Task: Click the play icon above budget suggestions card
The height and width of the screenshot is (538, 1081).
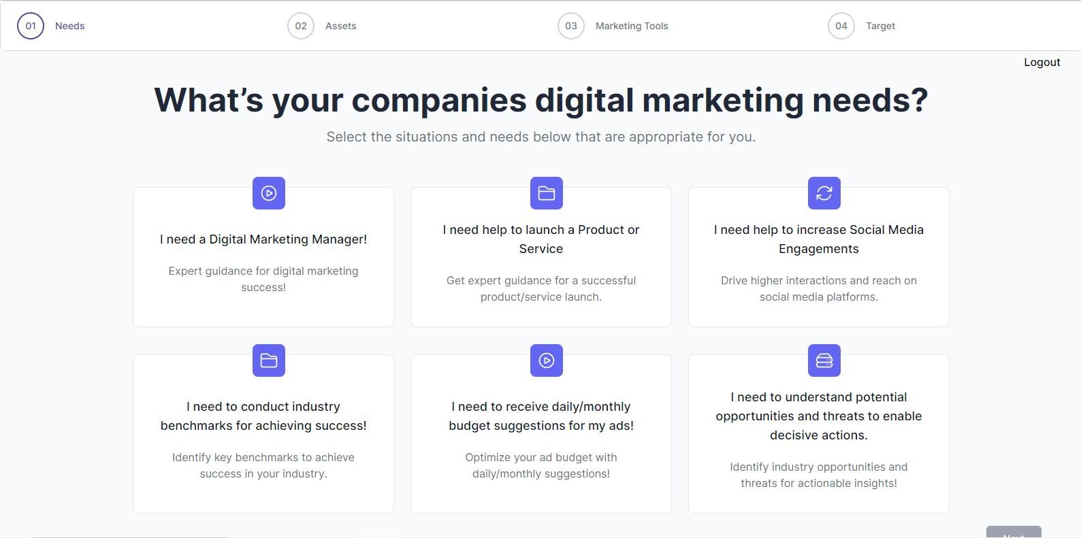Action: click(547, 360)
